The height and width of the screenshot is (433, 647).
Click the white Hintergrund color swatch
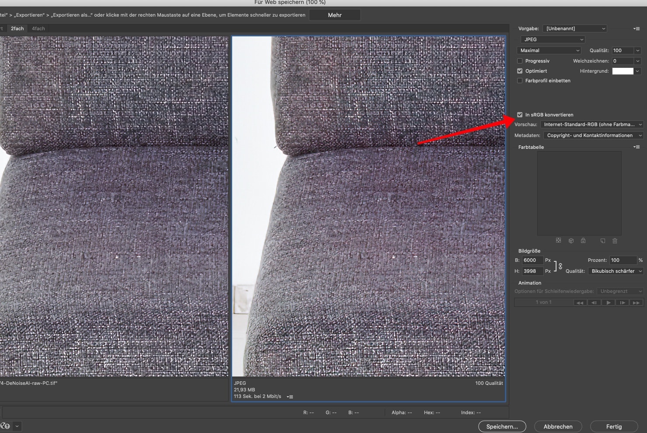tap(623, 71)
